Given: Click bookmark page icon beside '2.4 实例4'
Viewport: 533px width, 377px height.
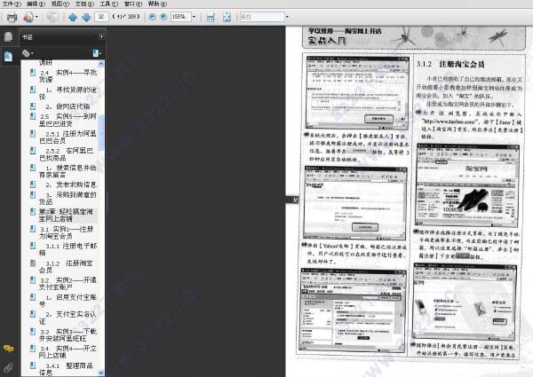Looking at the screenshot, I should (x=33, y=72).
